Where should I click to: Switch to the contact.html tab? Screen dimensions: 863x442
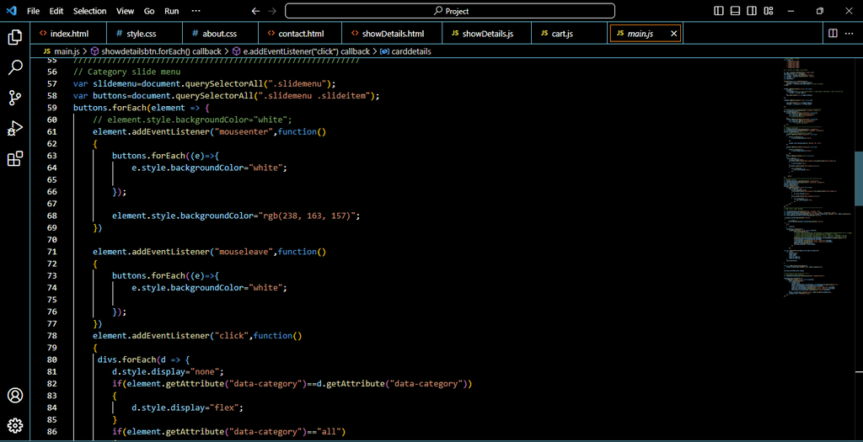click(x=300, y=34)
